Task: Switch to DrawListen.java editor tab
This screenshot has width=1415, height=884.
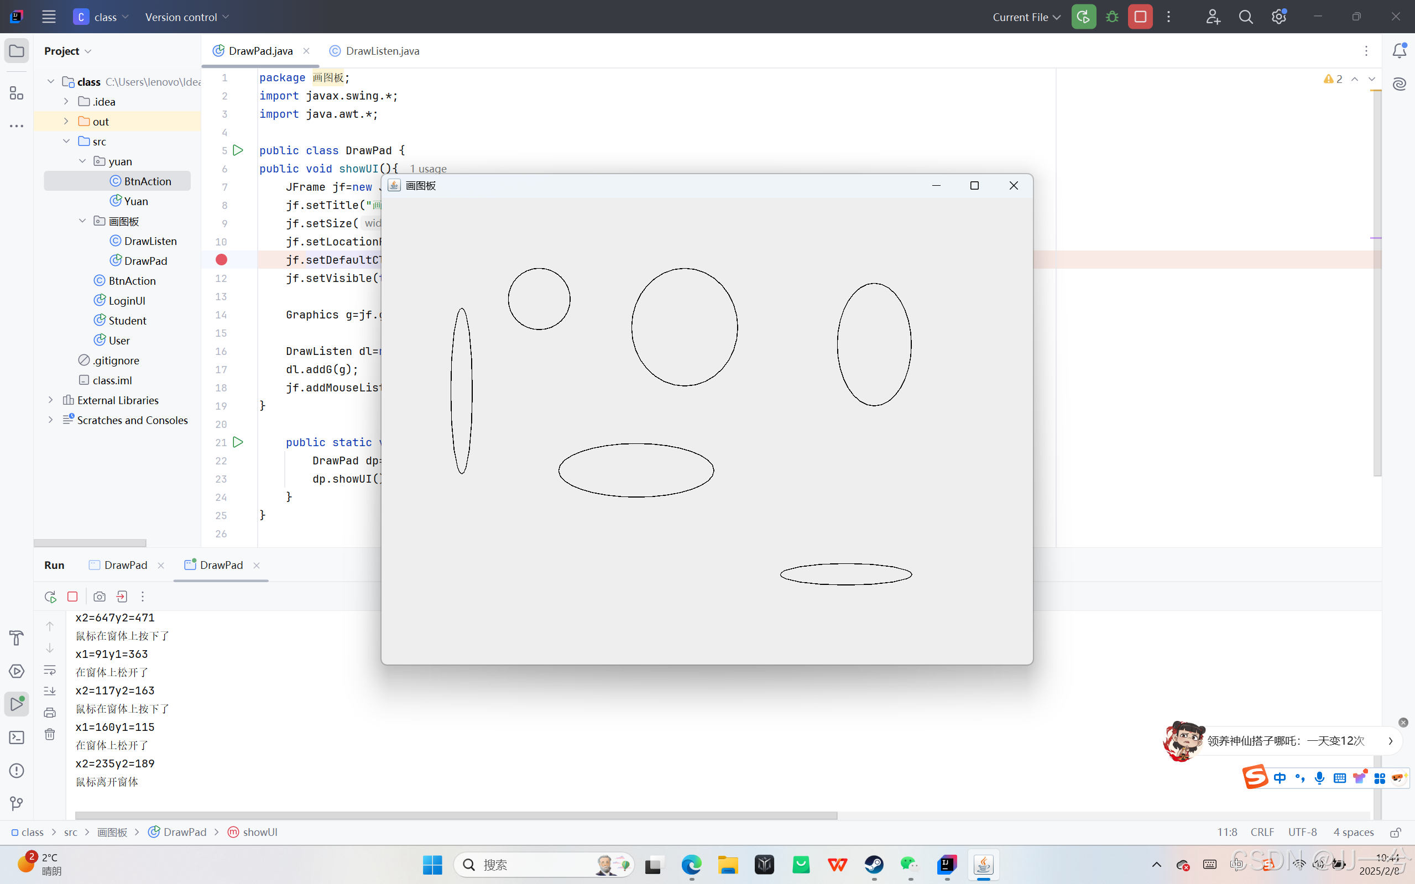Action: 375,51
